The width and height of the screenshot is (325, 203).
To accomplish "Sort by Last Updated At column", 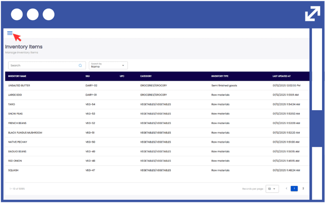I will click(281, 76).
